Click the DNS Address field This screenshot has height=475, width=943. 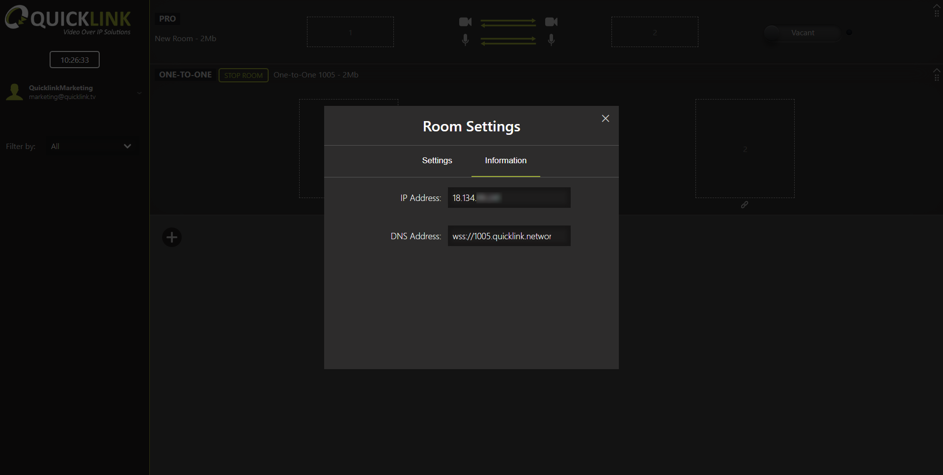pos(509,236)
